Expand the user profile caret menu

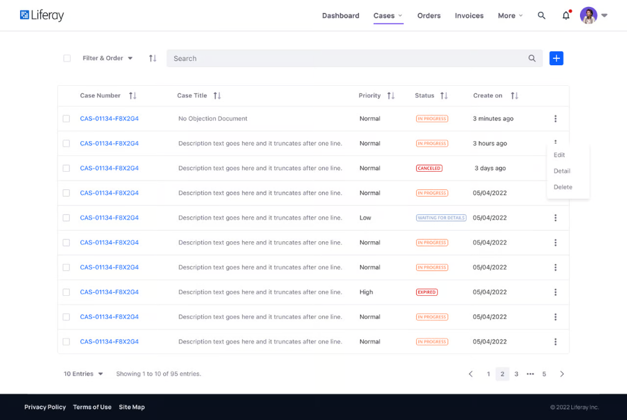[604, 16]
